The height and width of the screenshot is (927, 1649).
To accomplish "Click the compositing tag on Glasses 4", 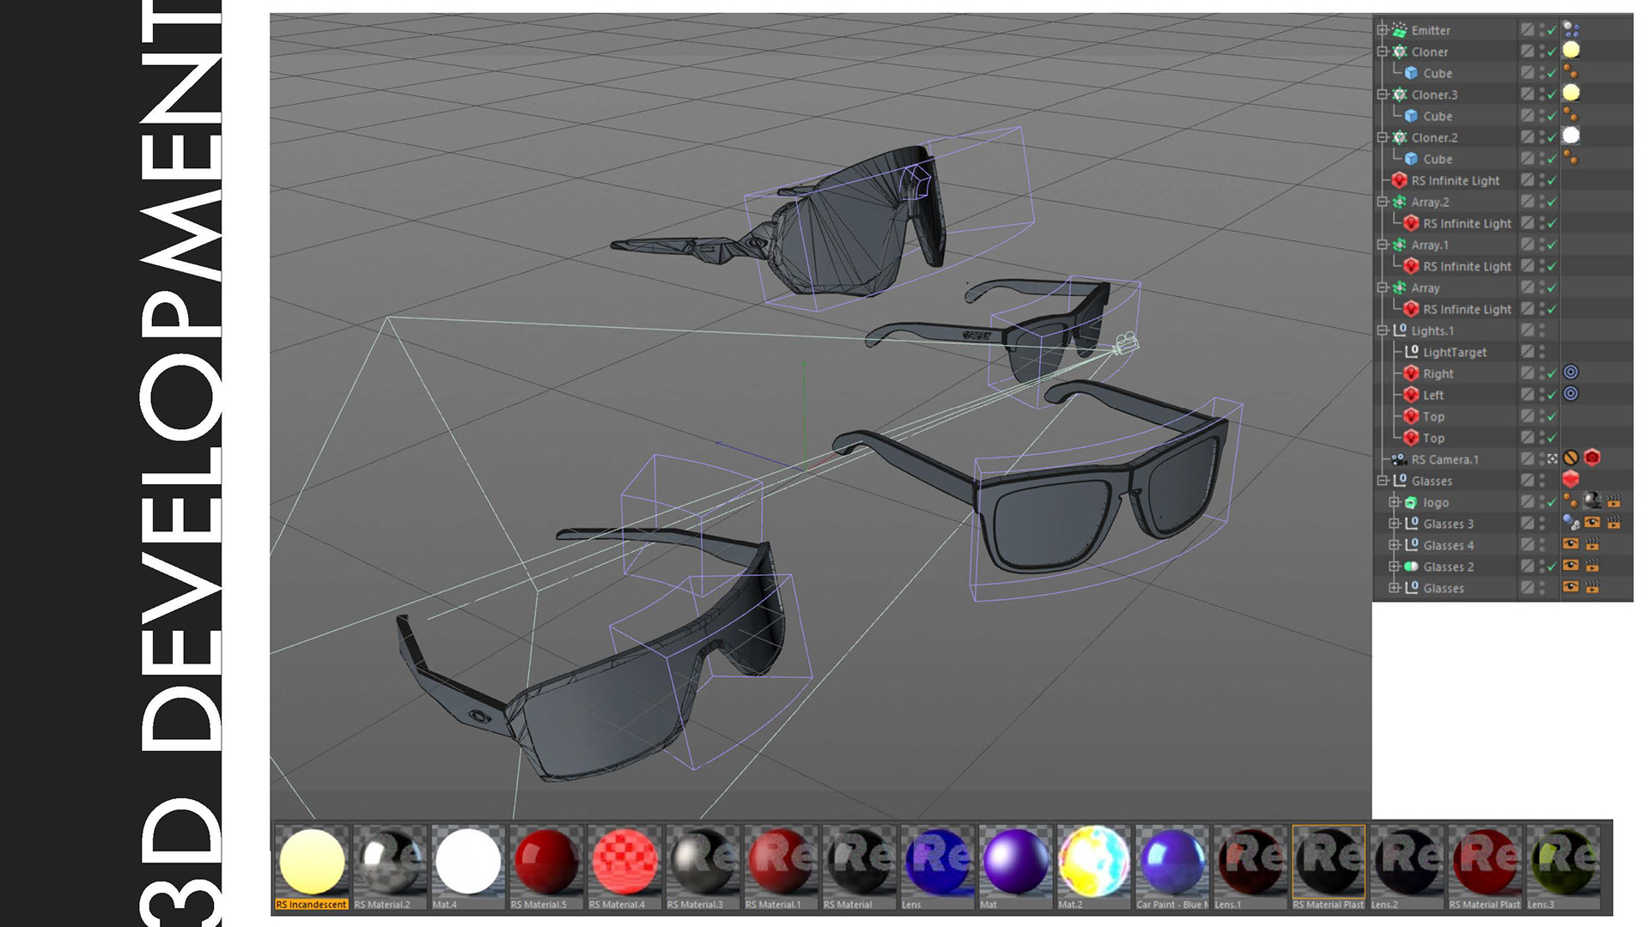I will tap(1592, 544).
